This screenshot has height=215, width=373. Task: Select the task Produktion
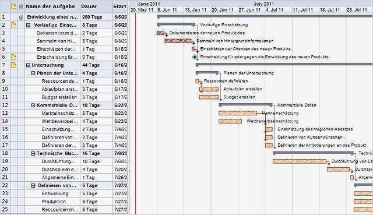coord(54,202)
